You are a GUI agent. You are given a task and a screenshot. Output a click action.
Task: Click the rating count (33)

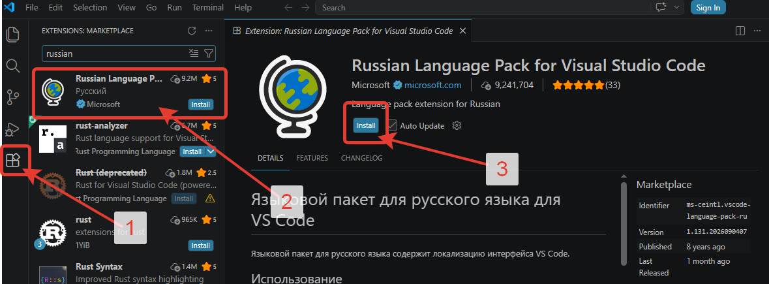click(x=613, y=86)
